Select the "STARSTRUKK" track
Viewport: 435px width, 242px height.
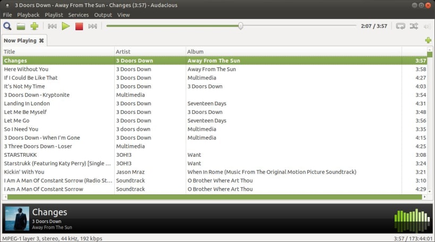215,155
